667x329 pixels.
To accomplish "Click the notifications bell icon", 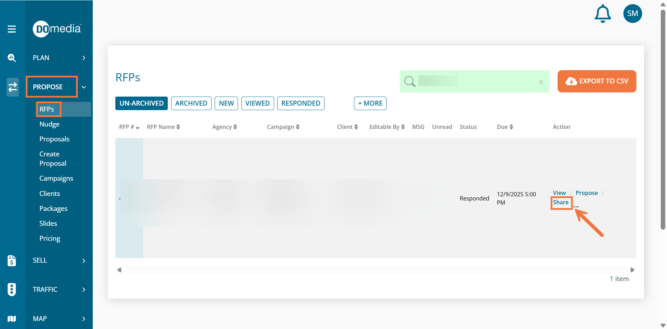I will (x=603, y=14).
